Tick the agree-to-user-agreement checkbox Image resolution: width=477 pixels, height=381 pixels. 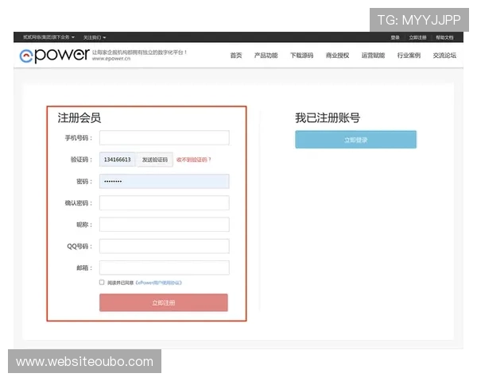[102, 283]
